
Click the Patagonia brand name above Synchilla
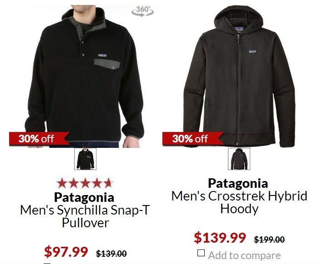tap(84, 197)
